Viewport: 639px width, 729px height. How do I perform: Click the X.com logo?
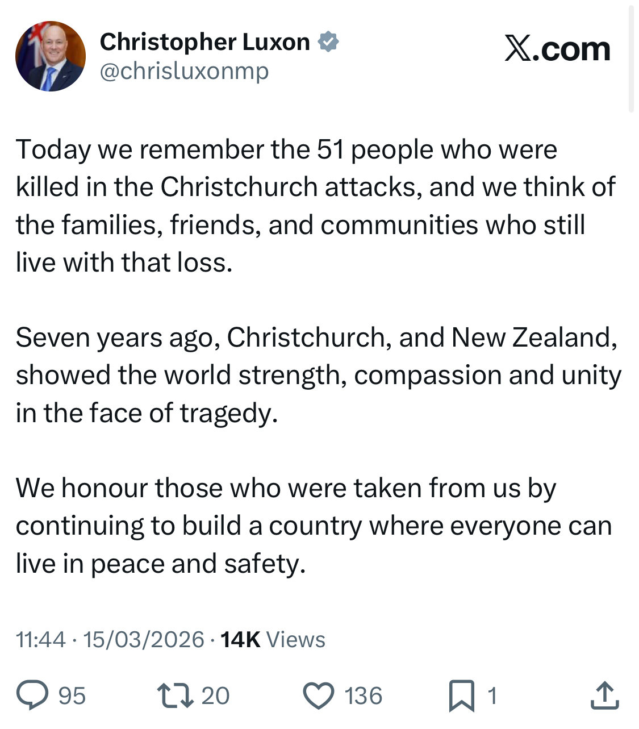pyautogui.click(x=557, y=49)
